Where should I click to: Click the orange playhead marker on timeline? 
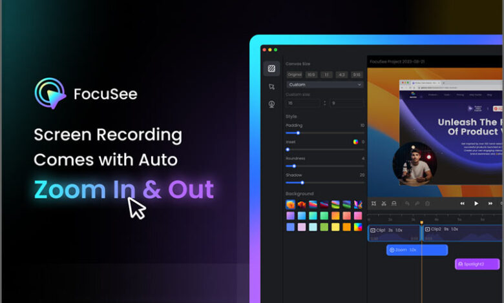pyautogui.click(x=421, y=222)
